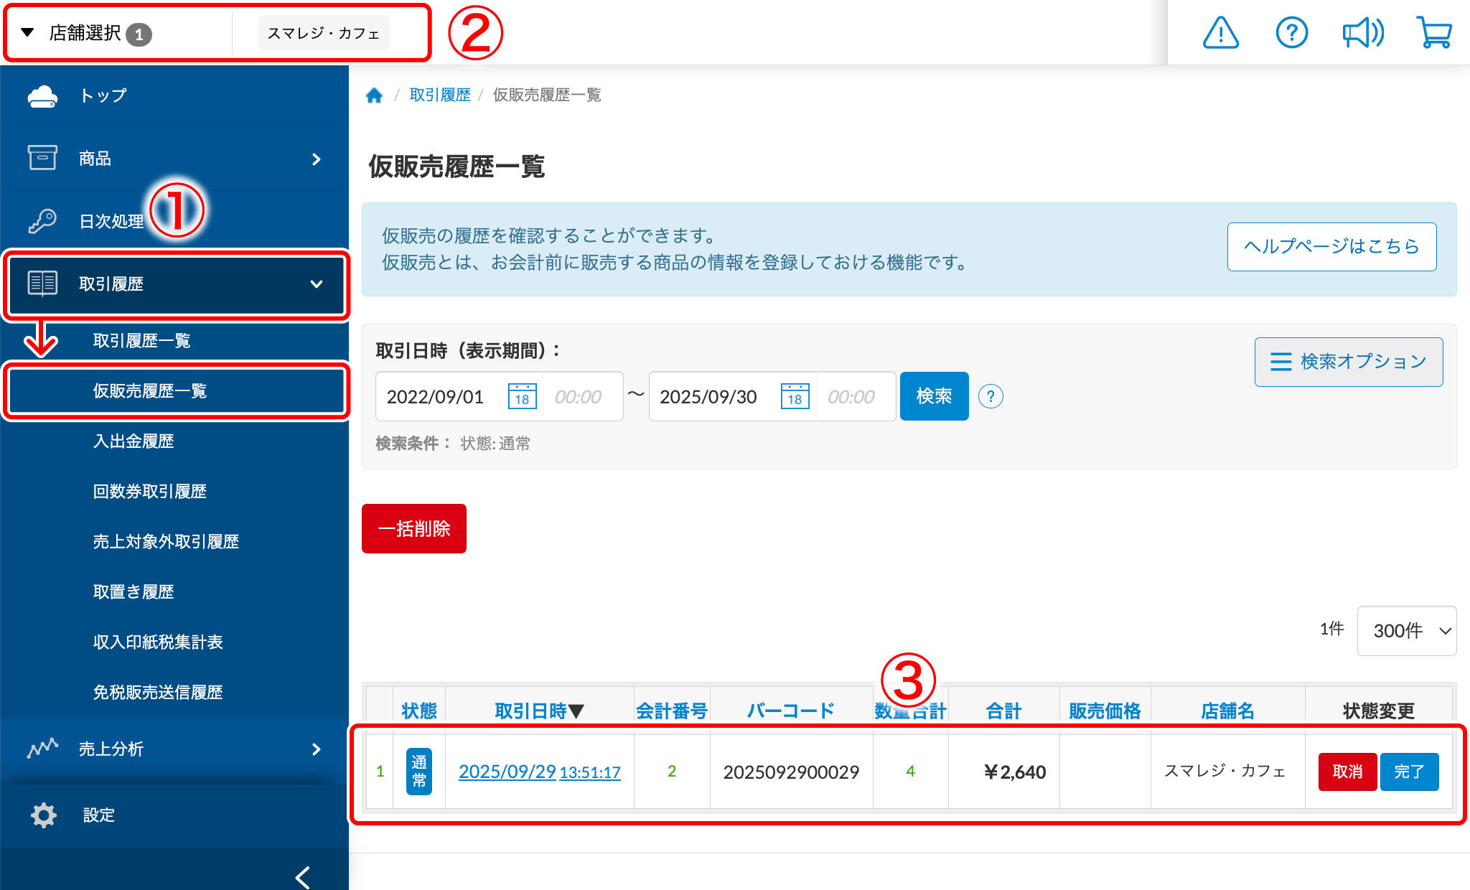1470x890 pixels.
Task: Click the blue 完了 button in row
Action: point(1408,772)
